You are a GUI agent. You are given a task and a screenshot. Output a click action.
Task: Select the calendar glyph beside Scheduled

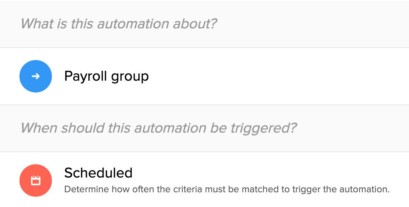36,180
